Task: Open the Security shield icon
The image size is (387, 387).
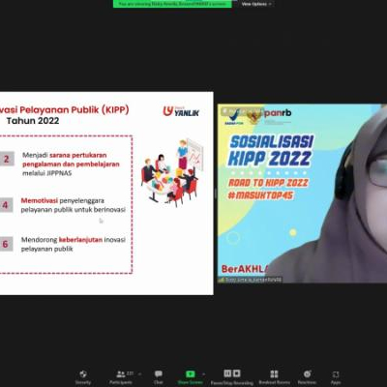Action: click(83, 374)
